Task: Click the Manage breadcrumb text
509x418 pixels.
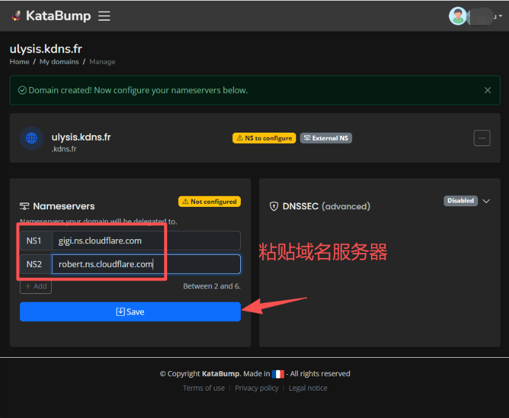Action: pyautogui.click(x=102, y=61)
